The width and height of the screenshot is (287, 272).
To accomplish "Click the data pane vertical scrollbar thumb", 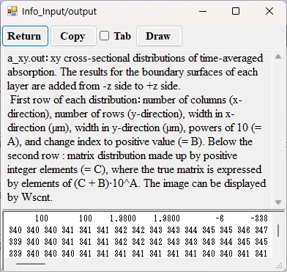I will point(278,231).
